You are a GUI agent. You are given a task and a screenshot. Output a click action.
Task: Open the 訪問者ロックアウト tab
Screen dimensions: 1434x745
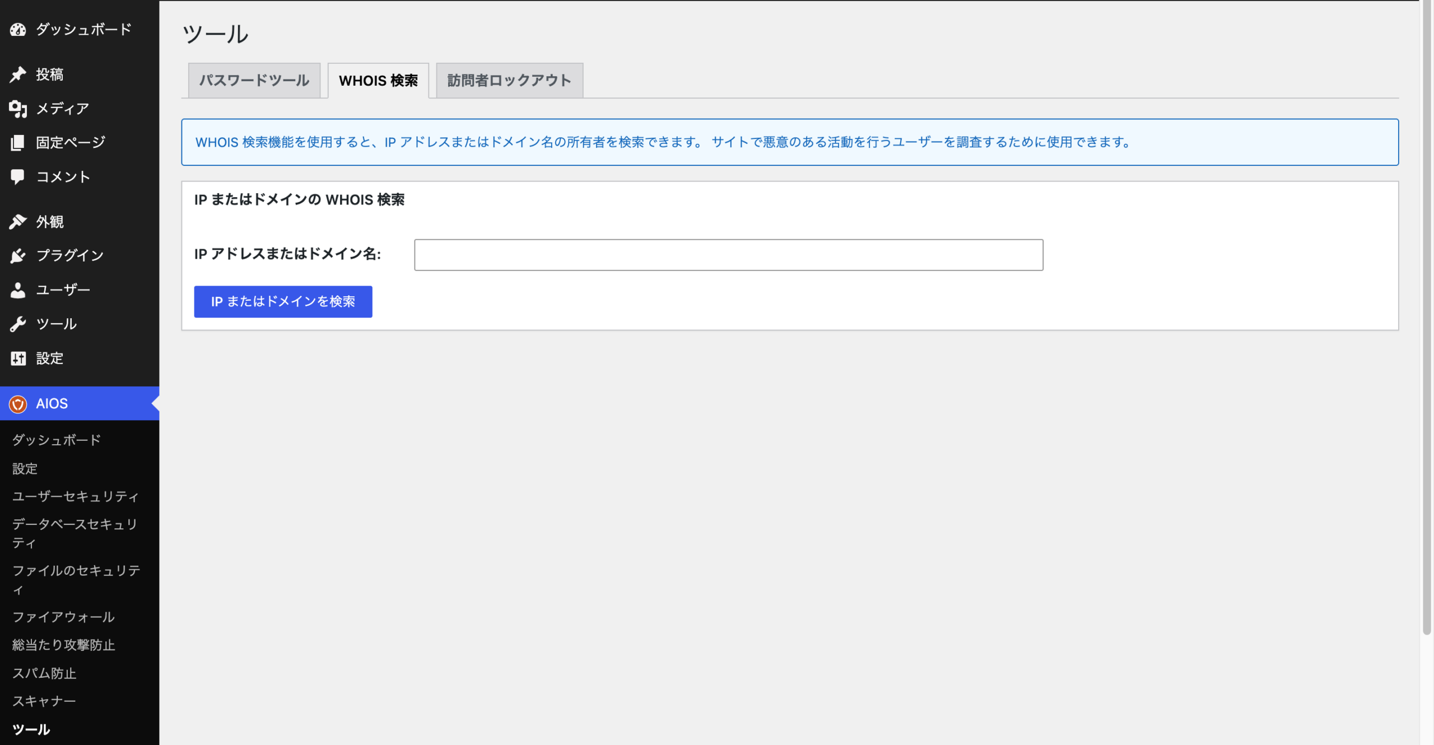(x=509, y=81)
